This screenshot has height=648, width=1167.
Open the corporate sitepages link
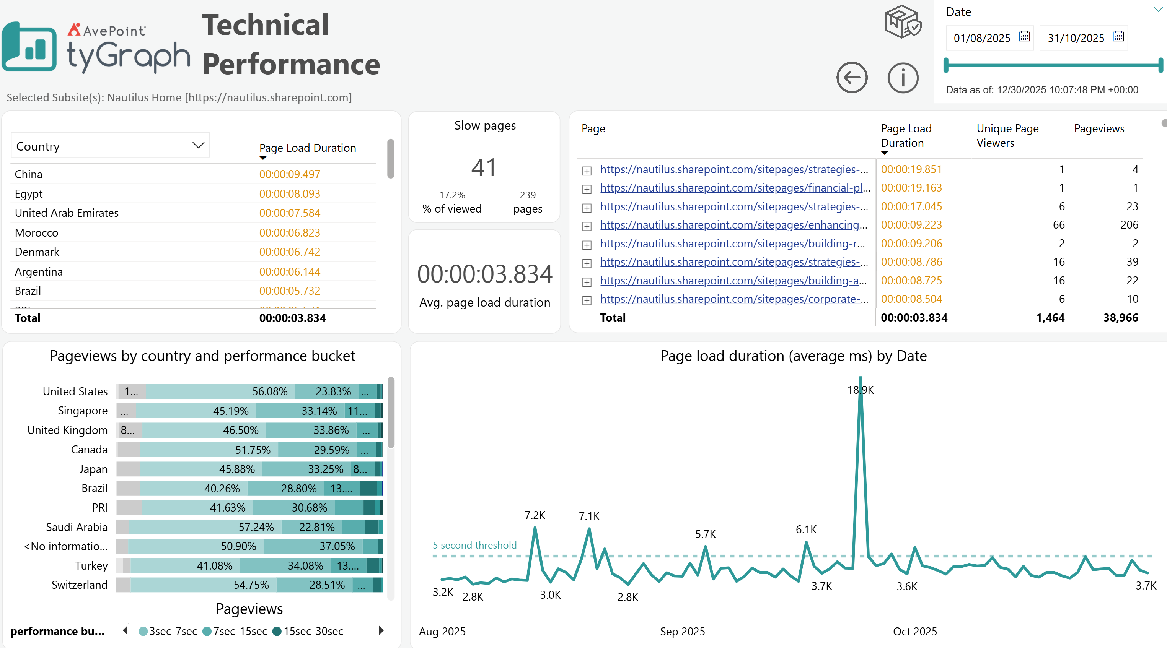pos(734,299)
